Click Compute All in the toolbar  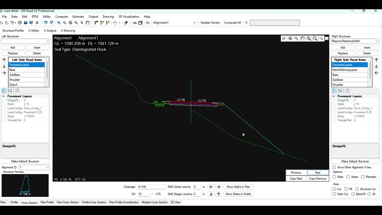(x=232, y=23)
